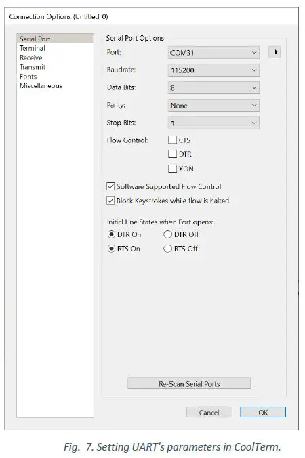The width and height of the screenshot is (305, 458).
Task: Select Terminal in the category list
Action: point(32,48)
